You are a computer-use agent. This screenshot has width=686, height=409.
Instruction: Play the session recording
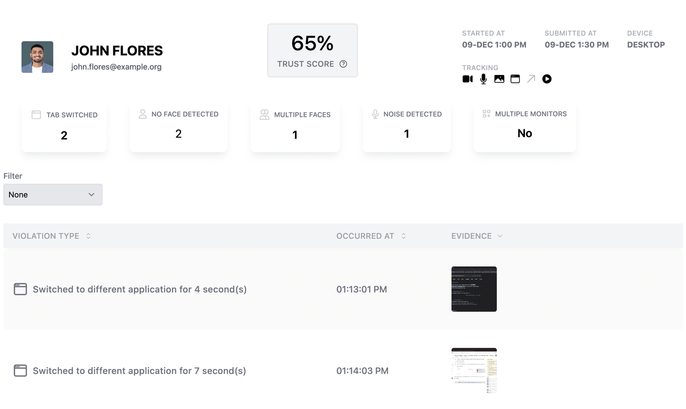[547, 79]
